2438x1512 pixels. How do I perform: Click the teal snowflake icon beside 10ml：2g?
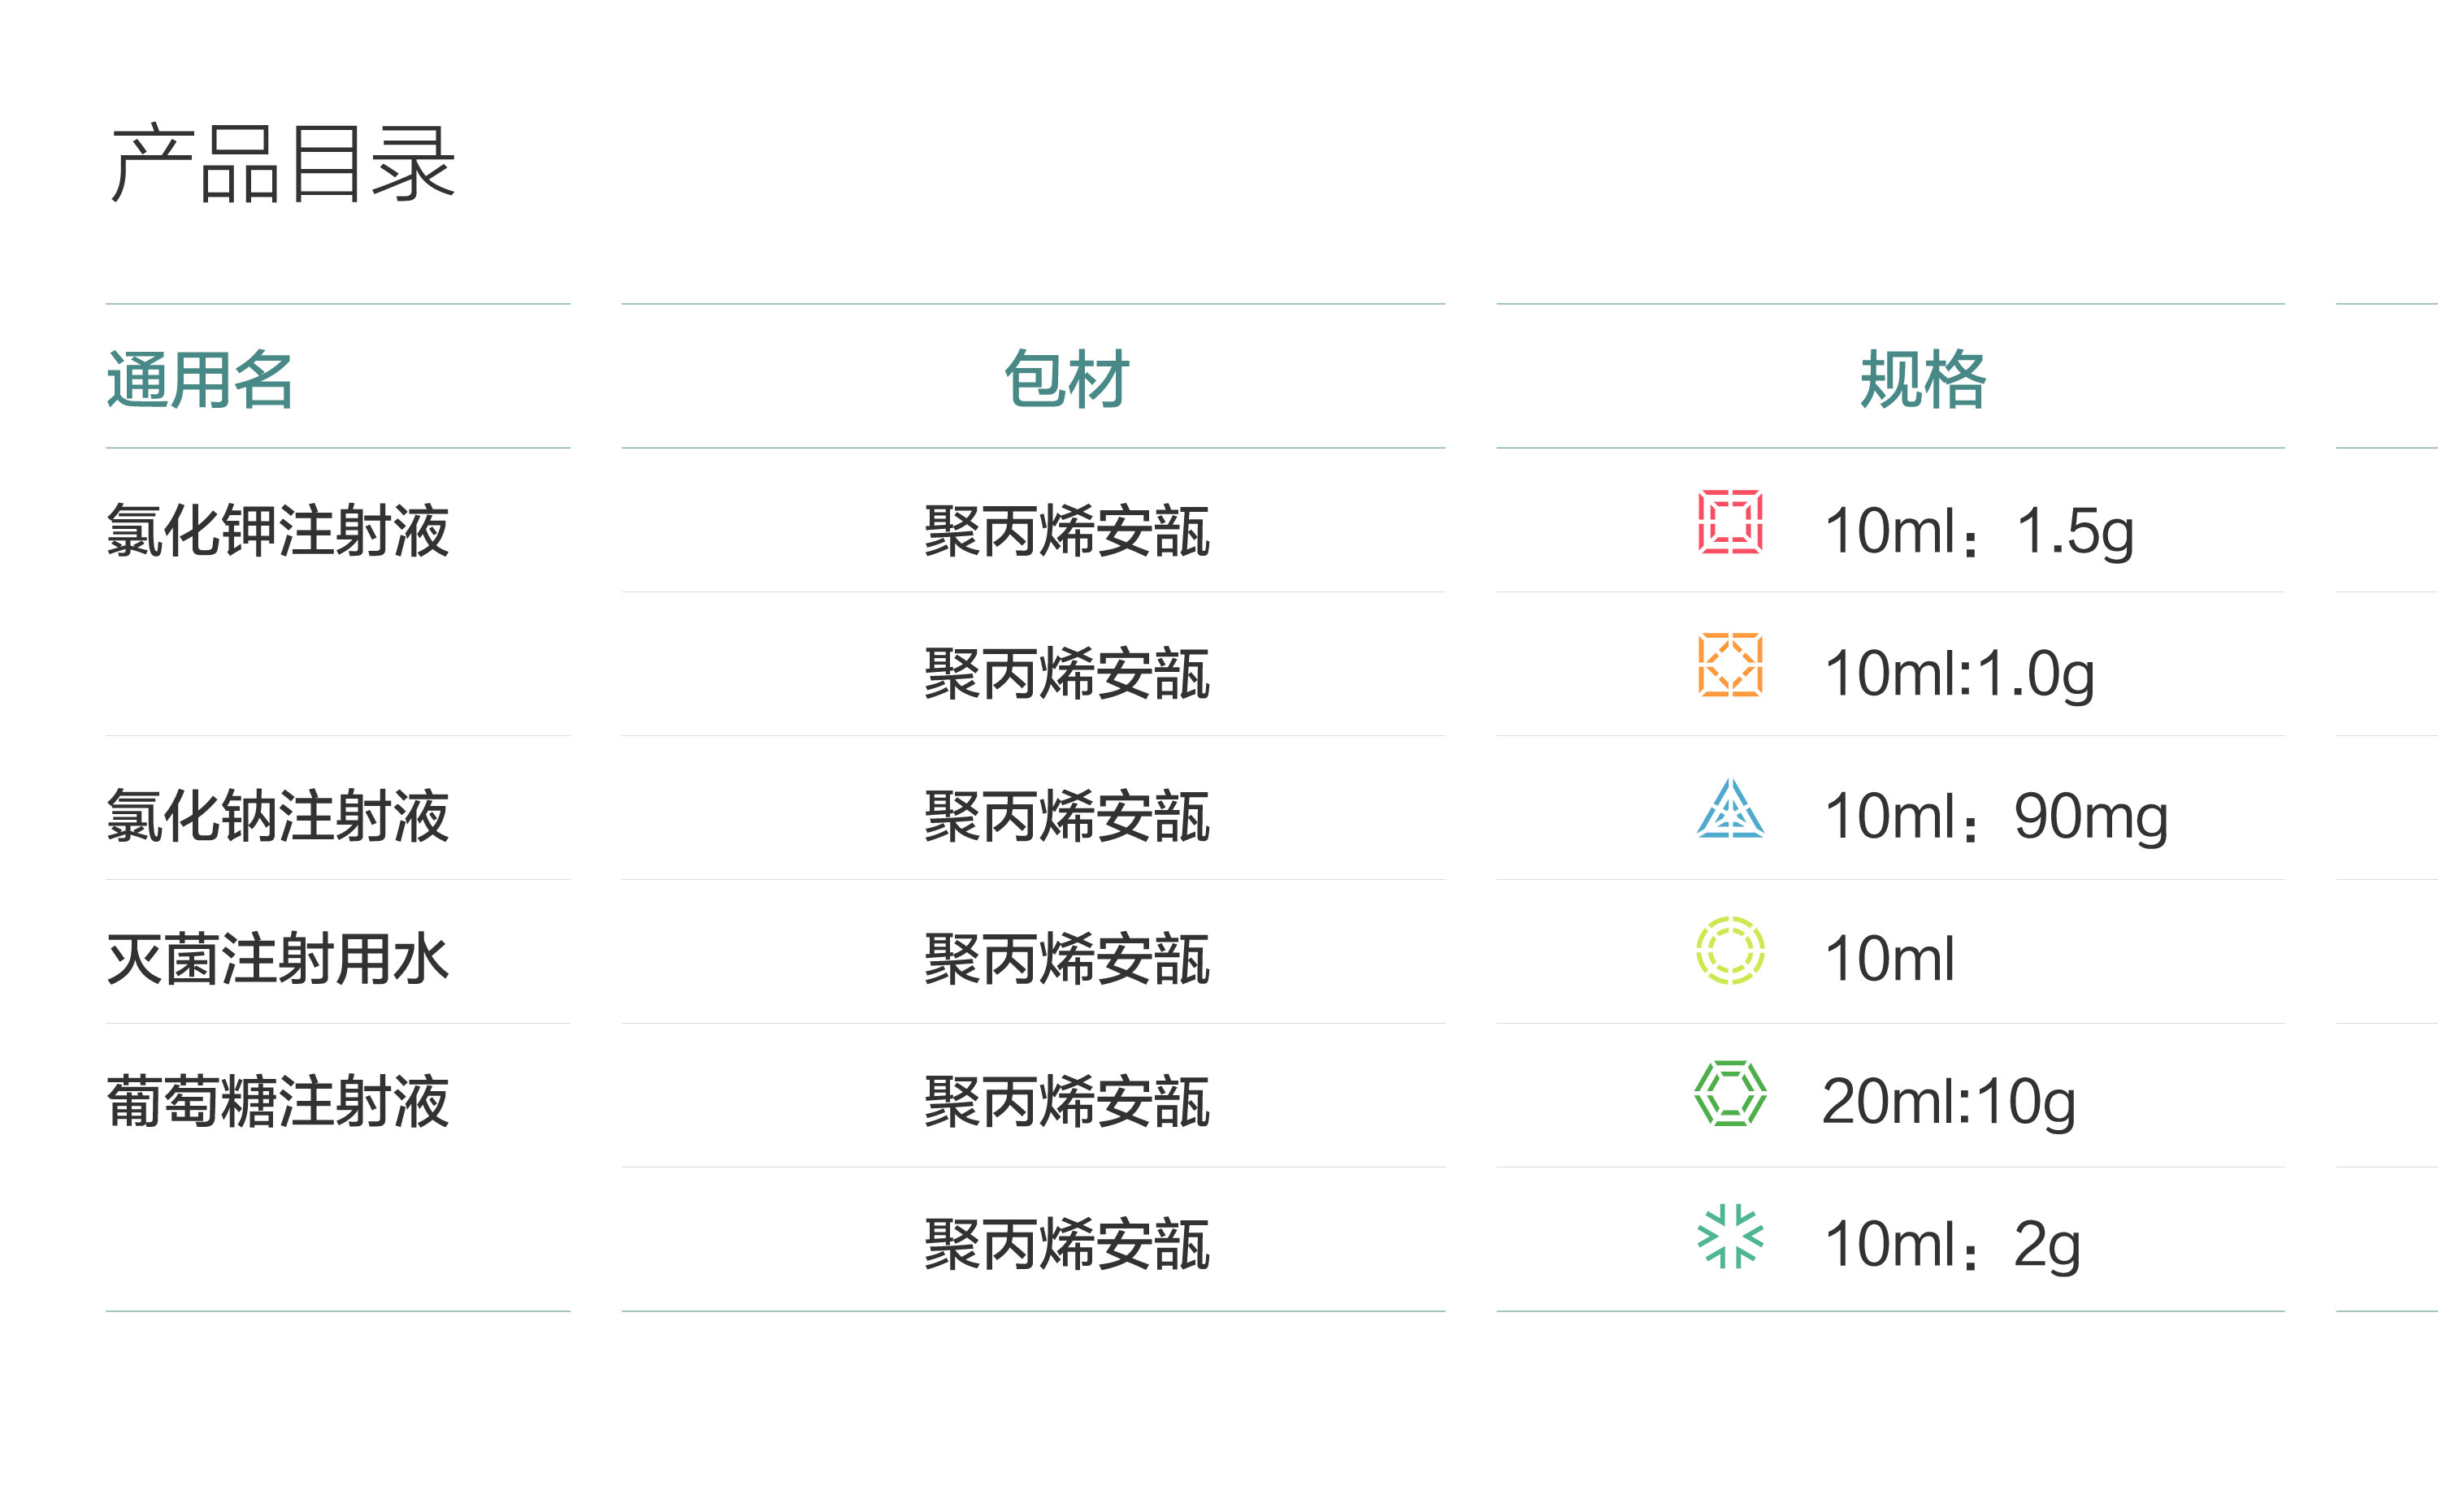click(x=1729, y=1236)
